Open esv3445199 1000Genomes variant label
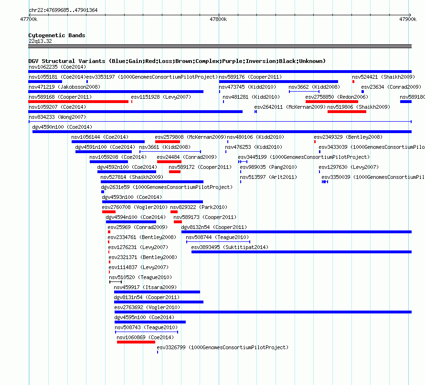Viewport: 425px width, 385px height. coord(304,157)
